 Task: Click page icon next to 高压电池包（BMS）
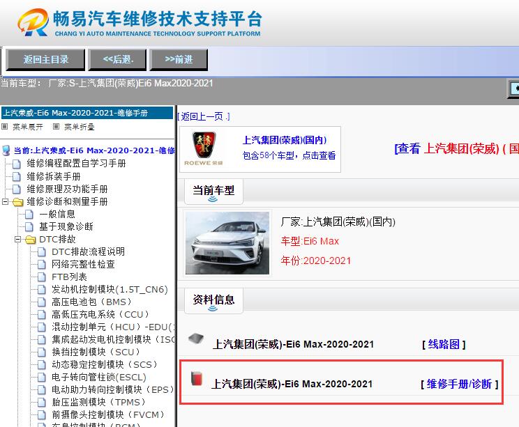click(x=42, y=302)
